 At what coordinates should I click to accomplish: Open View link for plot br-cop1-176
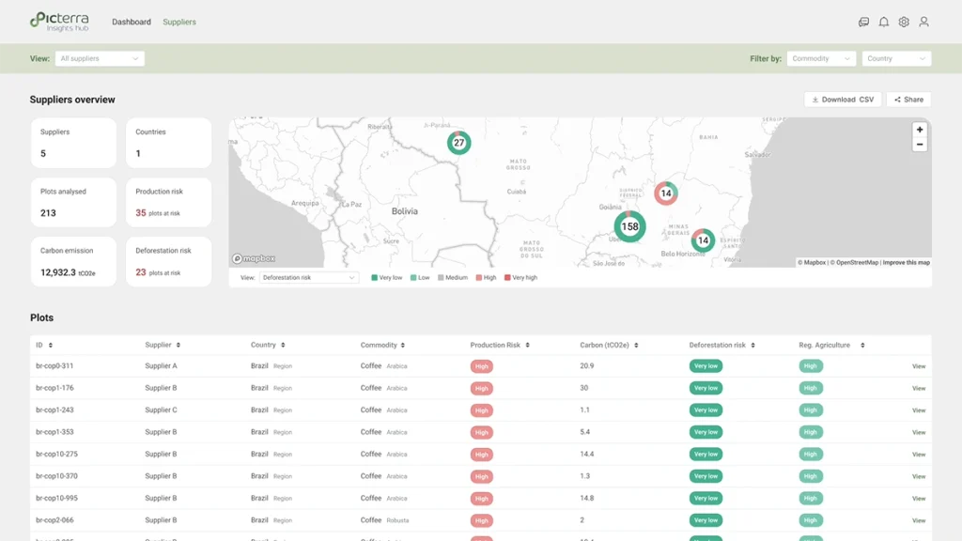click(x=919, y=388)
